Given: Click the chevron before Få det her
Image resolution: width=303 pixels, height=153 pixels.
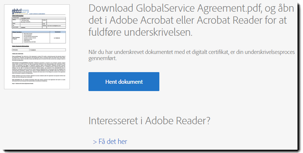Looking at the screenshot, I should (95, 141).
